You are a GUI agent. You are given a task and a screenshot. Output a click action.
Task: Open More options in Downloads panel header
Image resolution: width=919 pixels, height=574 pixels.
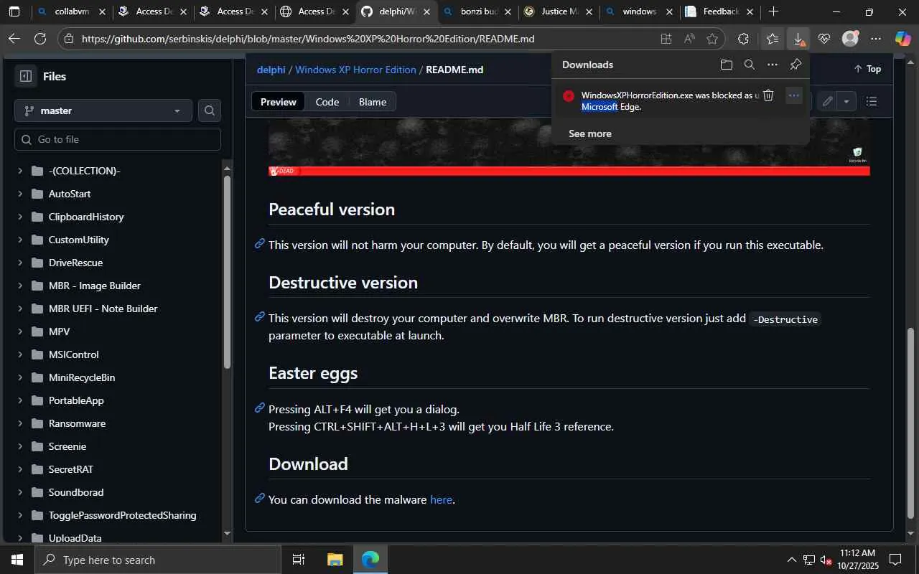773,65
